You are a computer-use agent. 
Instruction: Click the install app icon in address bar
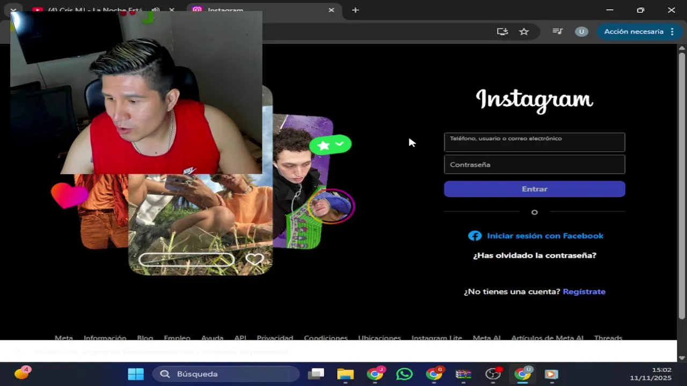pos(502,32)
